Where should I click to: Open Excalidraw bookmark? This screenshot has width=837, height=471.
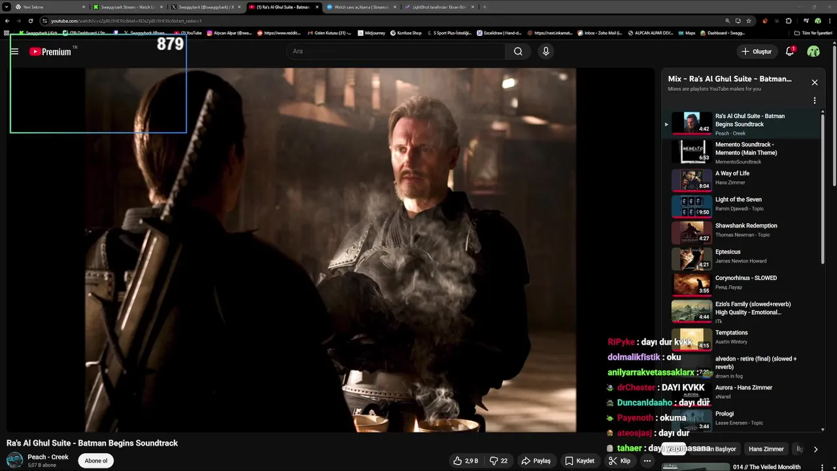[499, 33]
